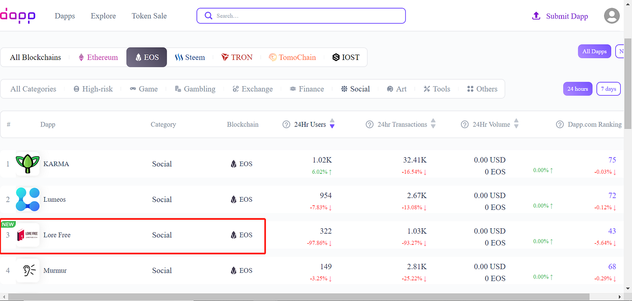The image size is (632, 301).
Task: Select the Ethereum blockchain filter icon
Action: 81,57
